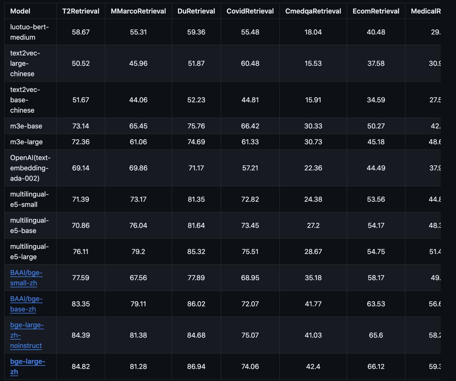
Task: Click the value 35.18 in CmedqaRetrieval
Action: point(313,278)
